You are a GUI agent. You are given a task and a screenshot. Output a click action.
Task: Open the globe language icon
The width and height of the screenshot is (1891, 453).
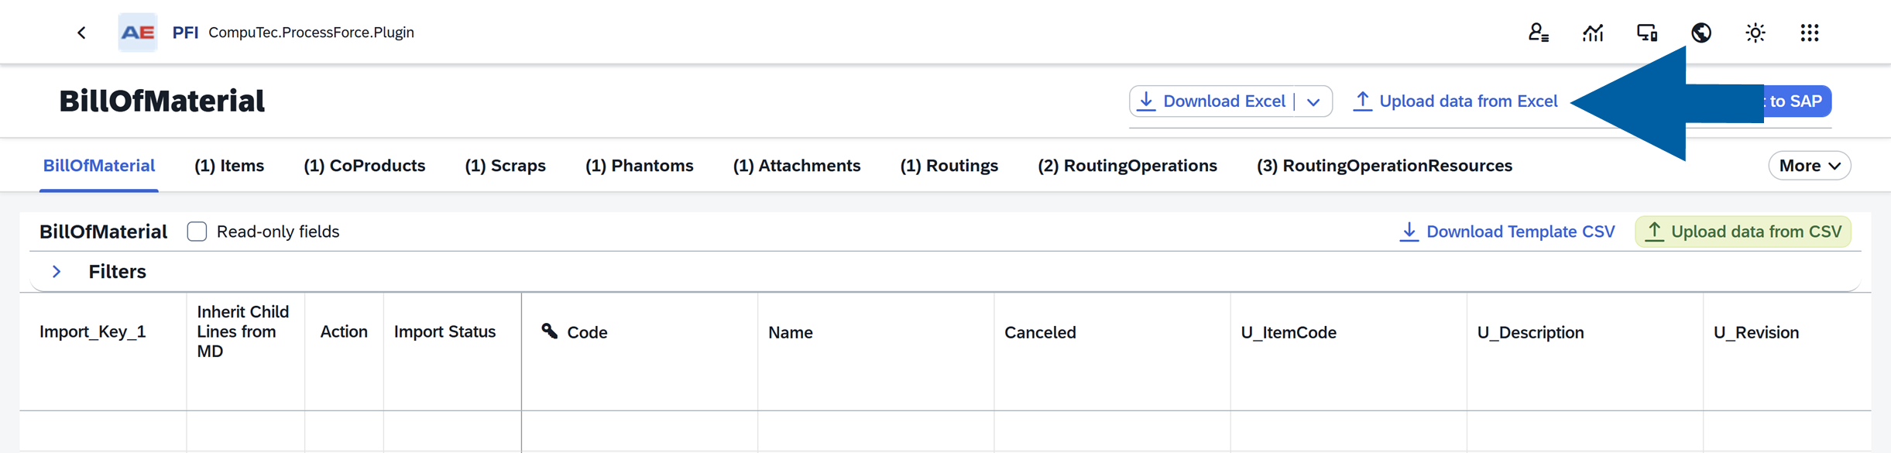click(1701, 33)
